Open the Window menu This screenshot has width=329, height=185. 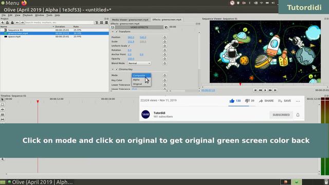coord(40,15)
